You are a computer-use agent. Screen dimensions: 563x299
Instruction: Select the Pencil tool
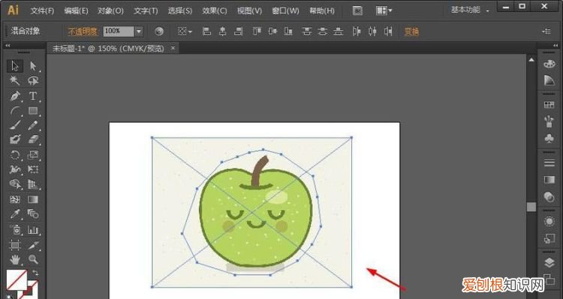pyautogui.click(x=33, y=125)
